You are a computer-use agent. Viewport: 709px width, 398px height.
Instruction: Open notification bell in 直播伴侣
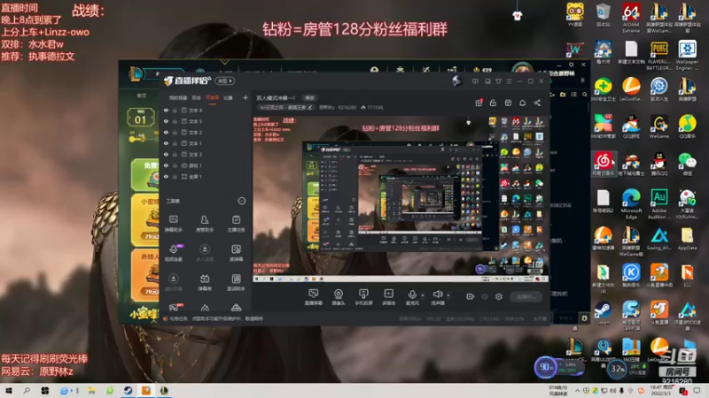click(x=522, y=103)
